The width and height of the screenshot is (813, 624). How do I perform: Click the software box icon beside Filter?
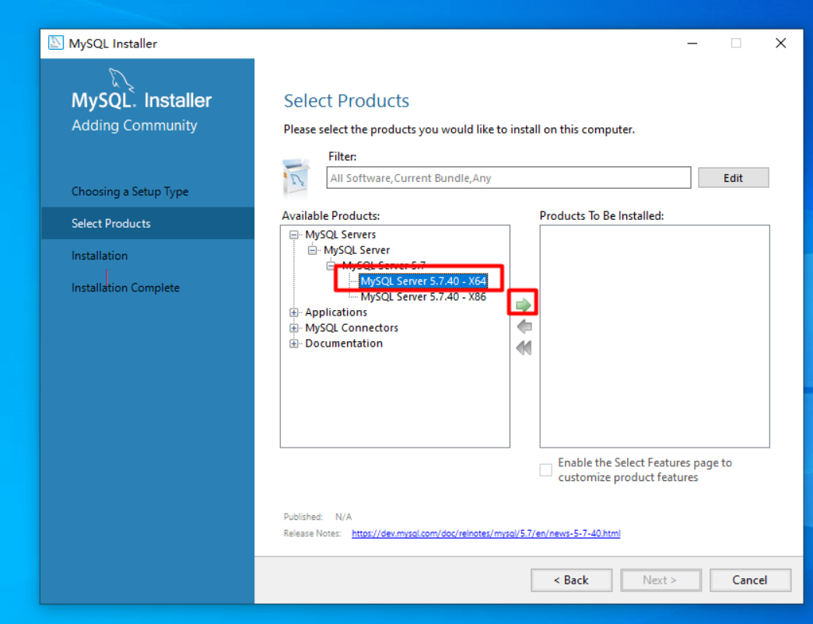296,179
